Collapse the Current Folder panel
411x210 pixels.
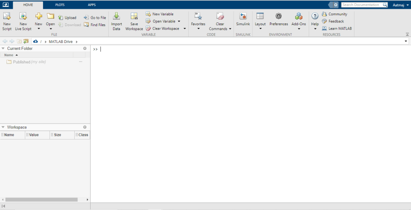(x=3, y=49)
